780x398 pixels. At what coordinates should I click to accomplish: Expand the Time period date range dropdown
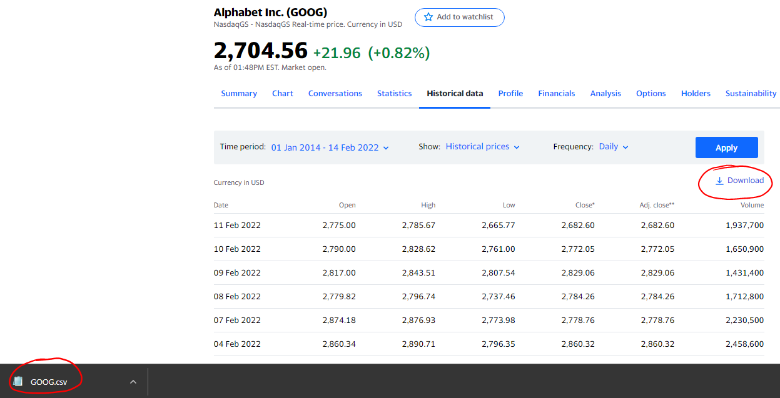[330, 147]
